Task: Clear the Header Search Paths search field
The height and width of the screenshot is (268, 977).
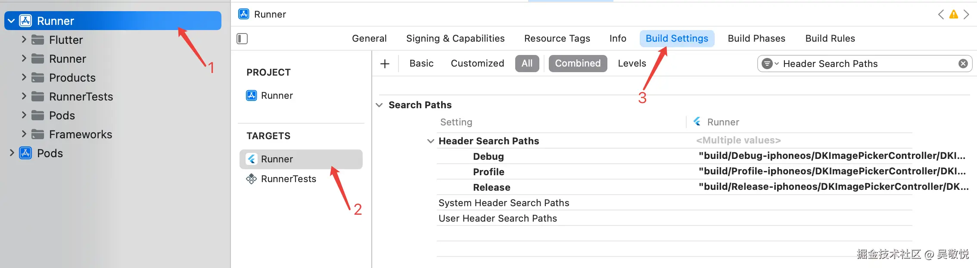Action: (963, 64)
